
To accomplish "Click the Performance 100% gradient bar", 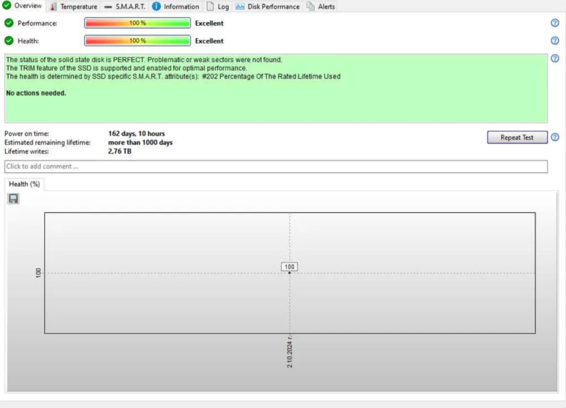I will tap(138, 23).
